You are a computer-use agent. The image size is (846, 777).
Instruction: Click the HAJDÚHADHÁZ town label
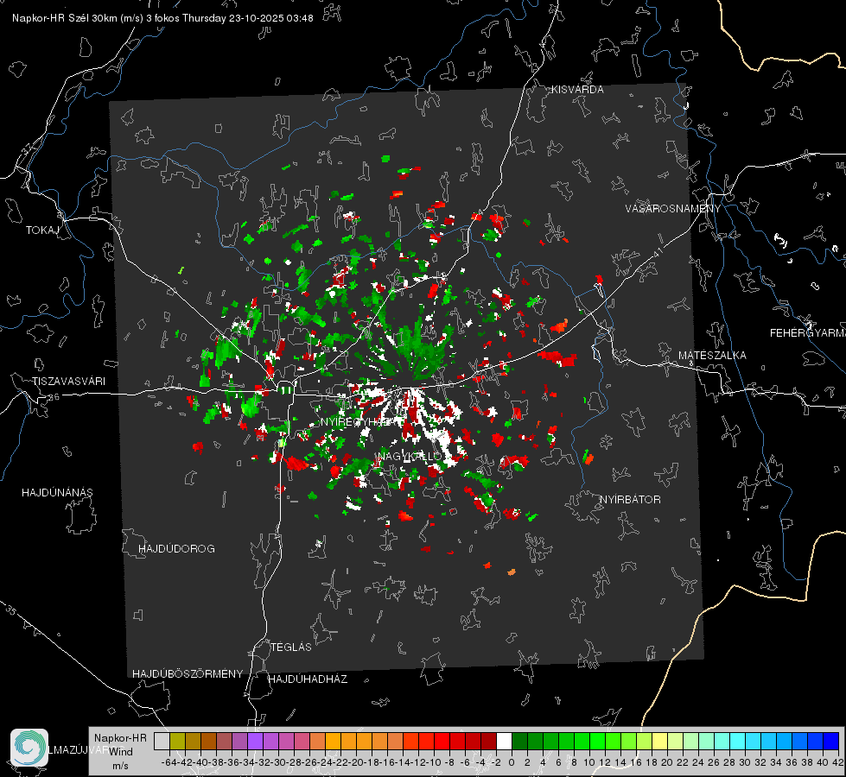coord(308,679)
